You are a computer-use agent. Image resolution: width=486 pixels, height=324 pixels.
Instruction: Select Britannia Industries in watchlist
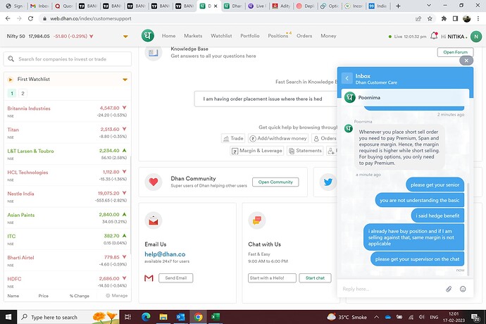(67, 111)
